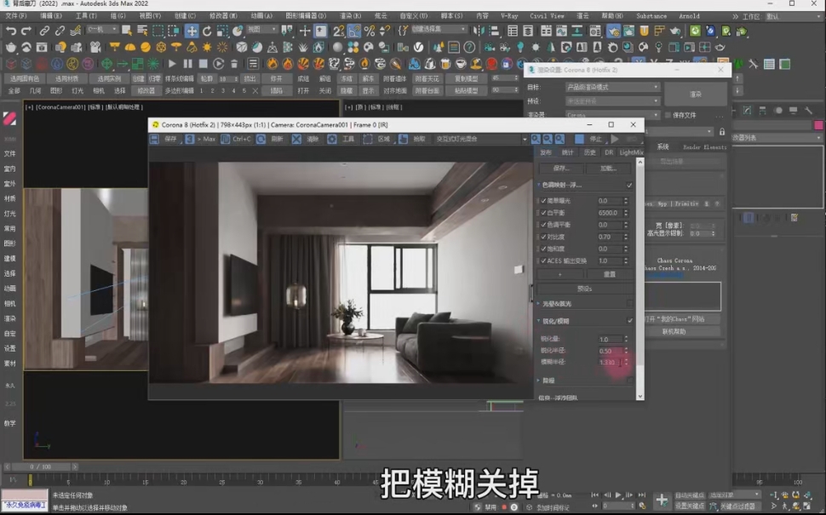
Task: Open the target mode dropdown in render setup
Action: click(x=612, y=87)
